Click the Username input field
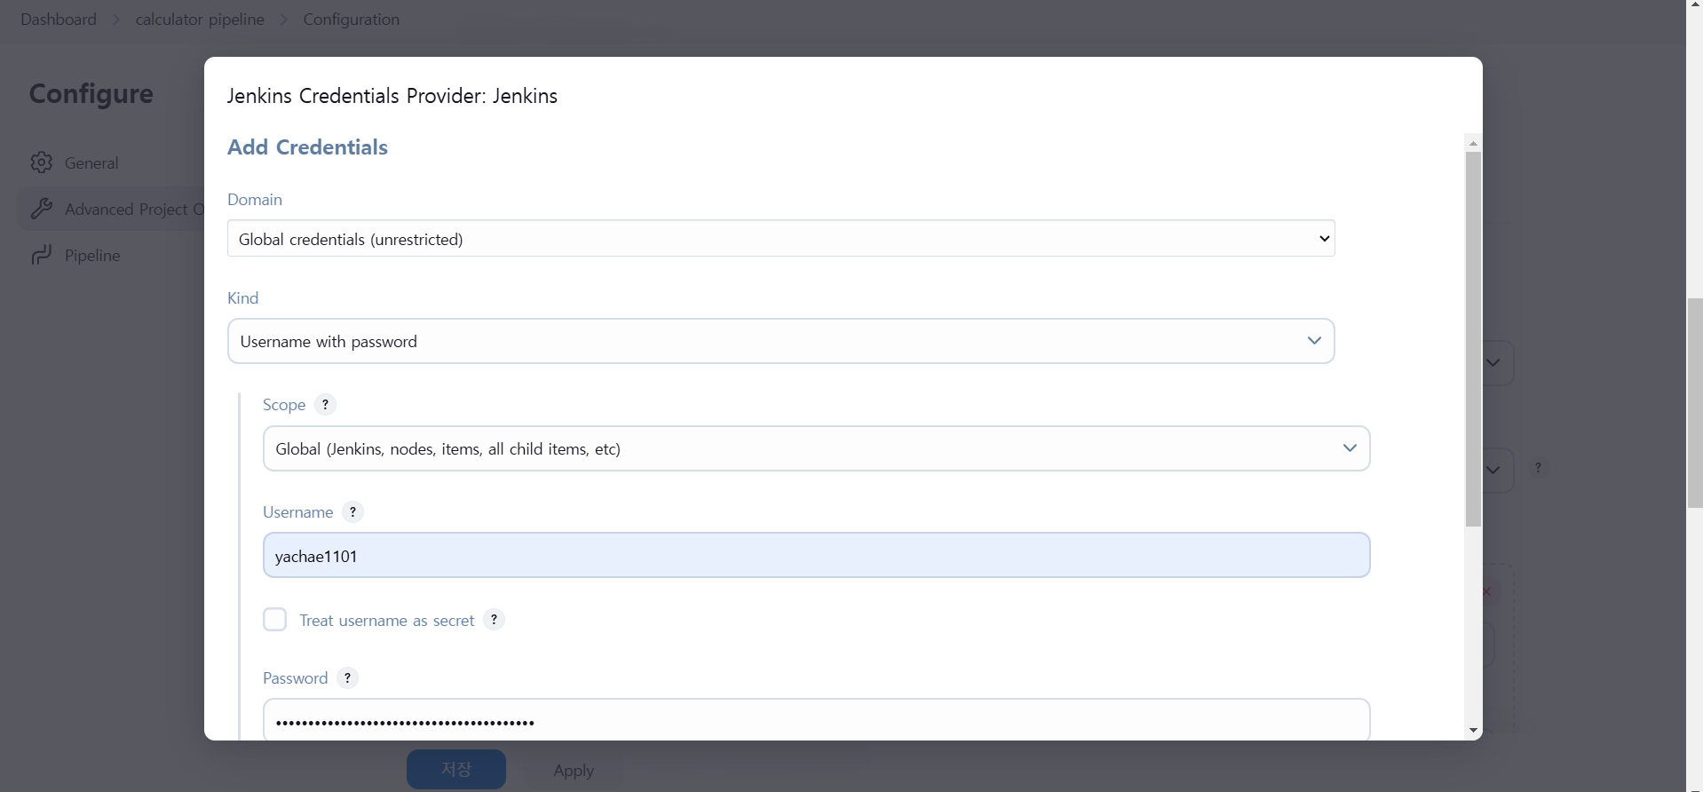Screen dimensions: 1703x792 click(816, 555)
